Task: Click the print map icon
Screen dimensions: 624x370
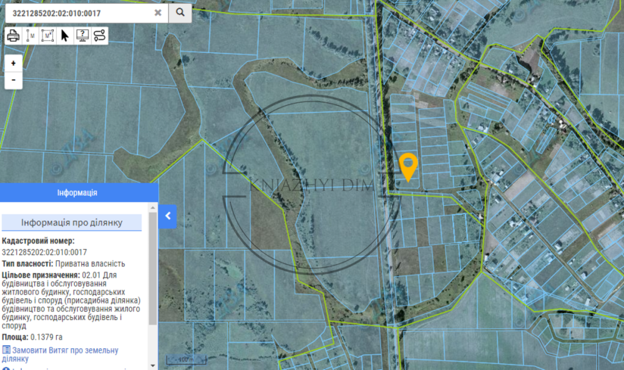Action: tap(13, 36)
